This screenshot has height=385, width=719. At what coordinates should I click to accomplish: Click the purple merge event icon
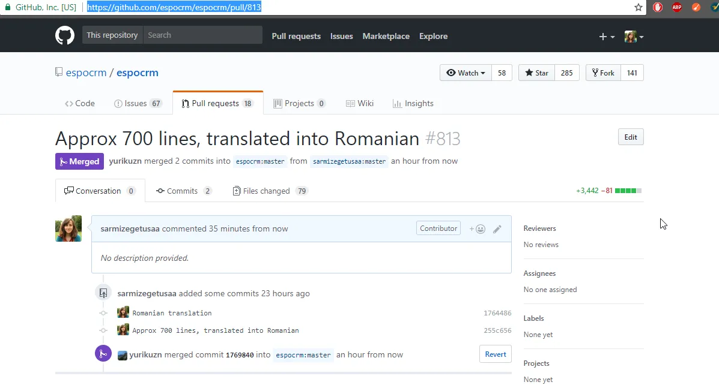pyautogui.click(x=103, y=353)
